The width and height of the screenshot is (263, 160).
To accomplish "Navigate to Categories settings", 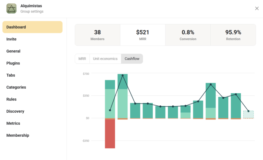I will (16, 87).
